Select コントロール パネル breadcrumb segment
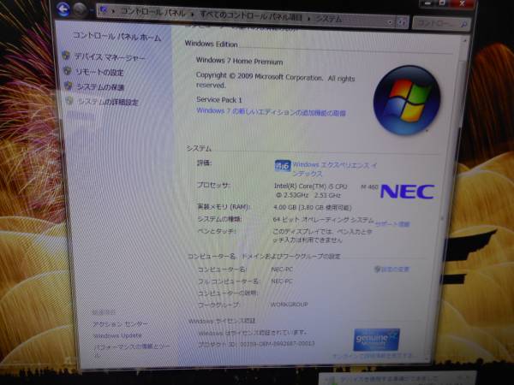 152,13
